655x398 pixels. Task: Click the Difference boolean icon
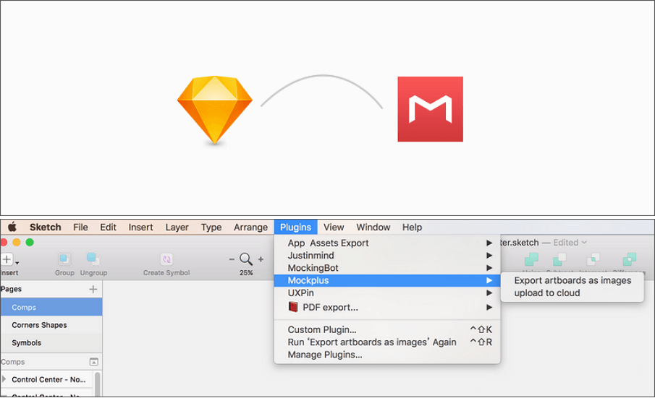point(630,259)
